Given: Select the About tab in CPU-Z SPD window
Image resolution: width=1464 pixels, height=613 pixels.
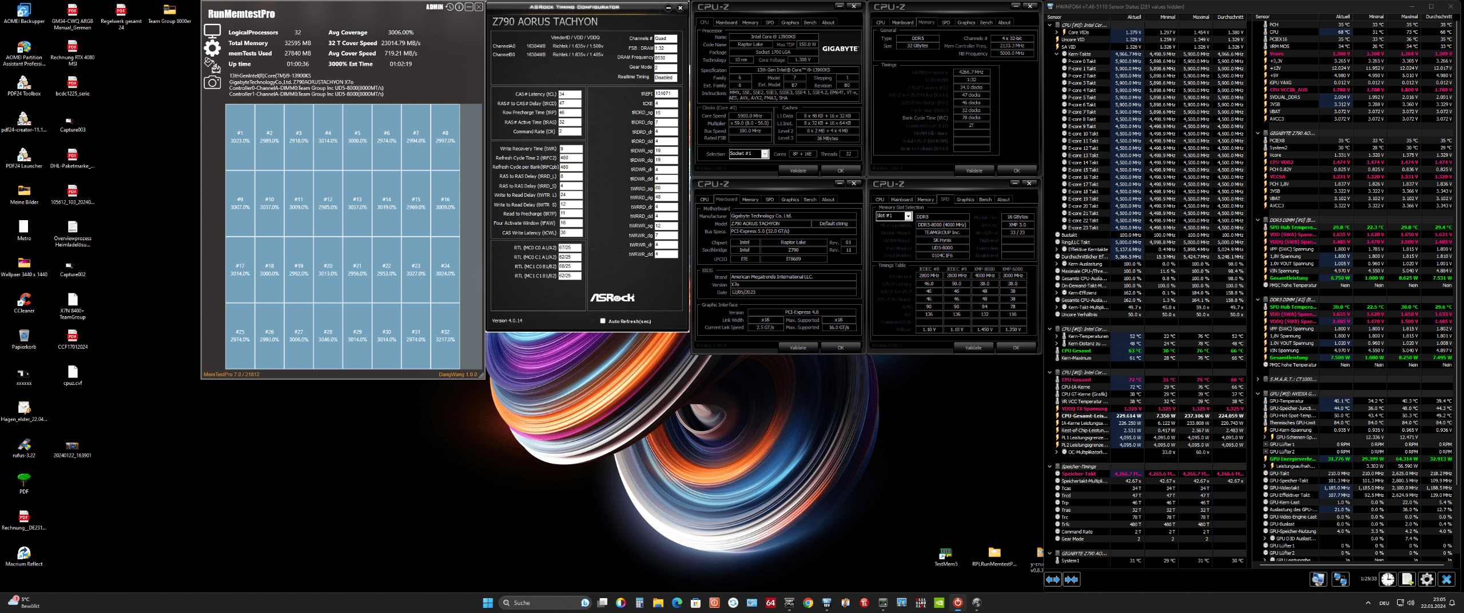Looking at the screenshot, I should (x=1004, y=200).
